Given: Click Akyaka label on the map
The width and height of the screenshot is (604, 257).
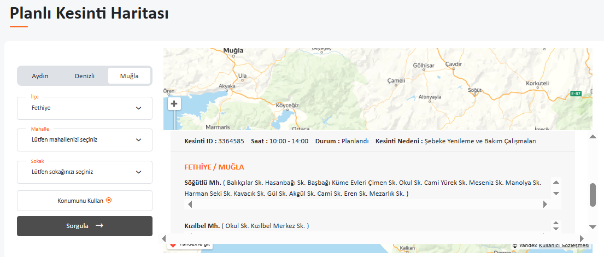Looking at the screenshot, I should tap(227, 86).
